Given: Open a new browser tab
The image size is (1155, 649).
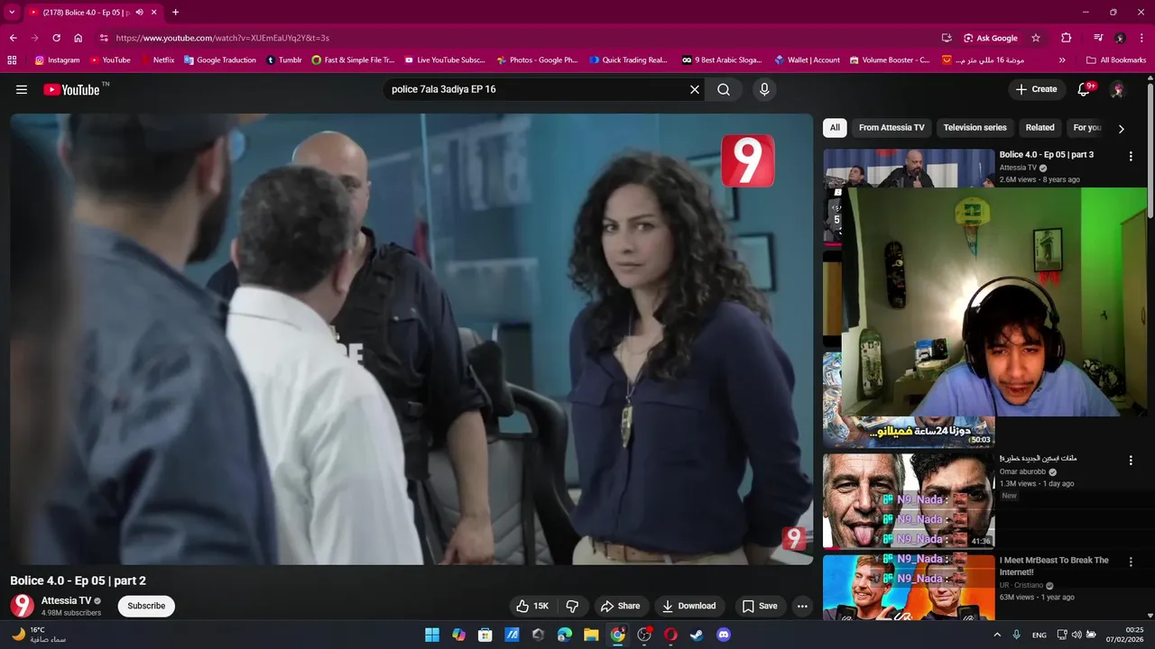Looking at the screenshot, I should coord(175,13).
